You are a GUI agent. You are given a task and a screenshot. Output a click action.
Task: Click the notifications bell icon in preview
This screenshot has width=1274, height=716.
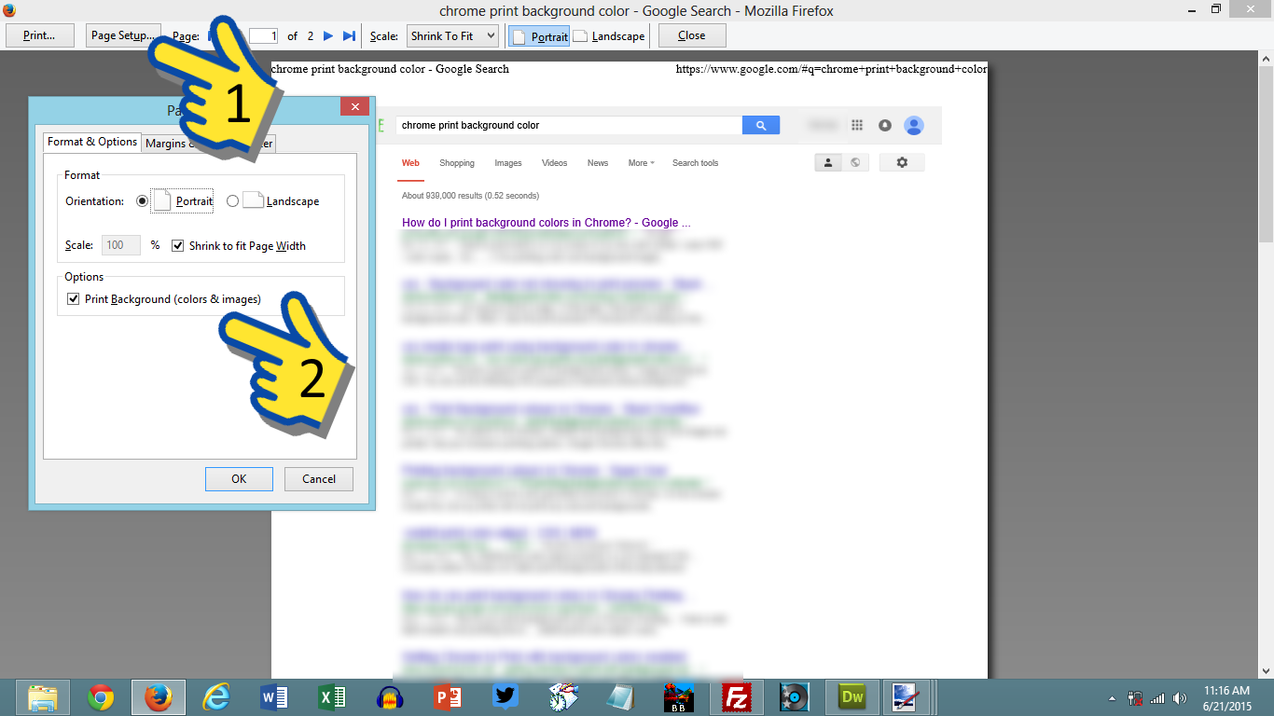click(885, 125)
